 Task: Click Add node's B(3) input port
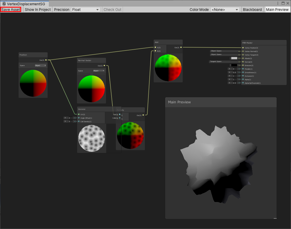tap(155, 51)
